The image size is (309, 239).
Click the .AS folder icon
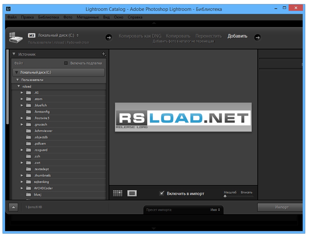click(29, 93)
